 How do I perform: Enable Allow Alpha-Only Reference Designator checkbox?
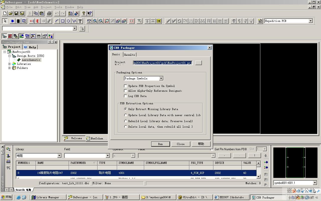[126, 91]
